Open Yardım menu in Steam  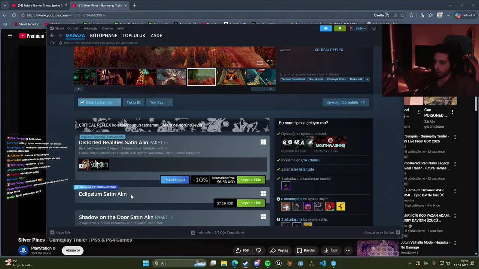point(121,28)
